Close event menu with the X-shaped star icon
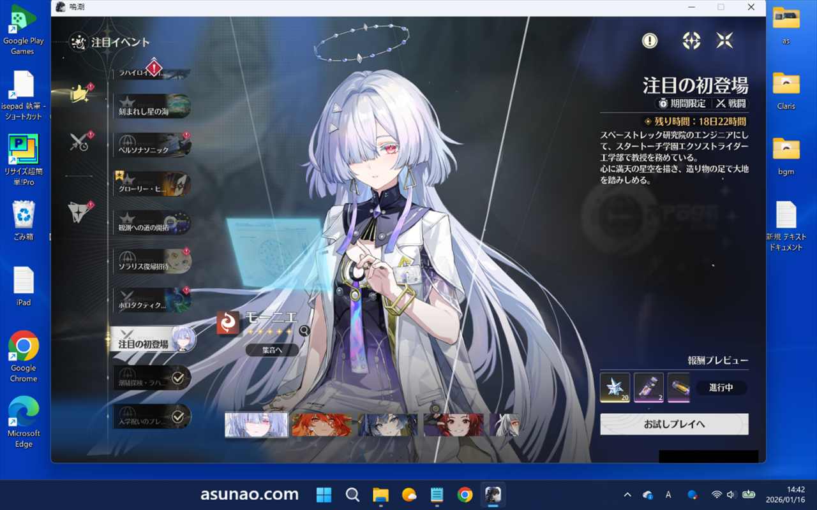Image resolution: width=817 pixels, height=510 pixels. coord(724,41)
